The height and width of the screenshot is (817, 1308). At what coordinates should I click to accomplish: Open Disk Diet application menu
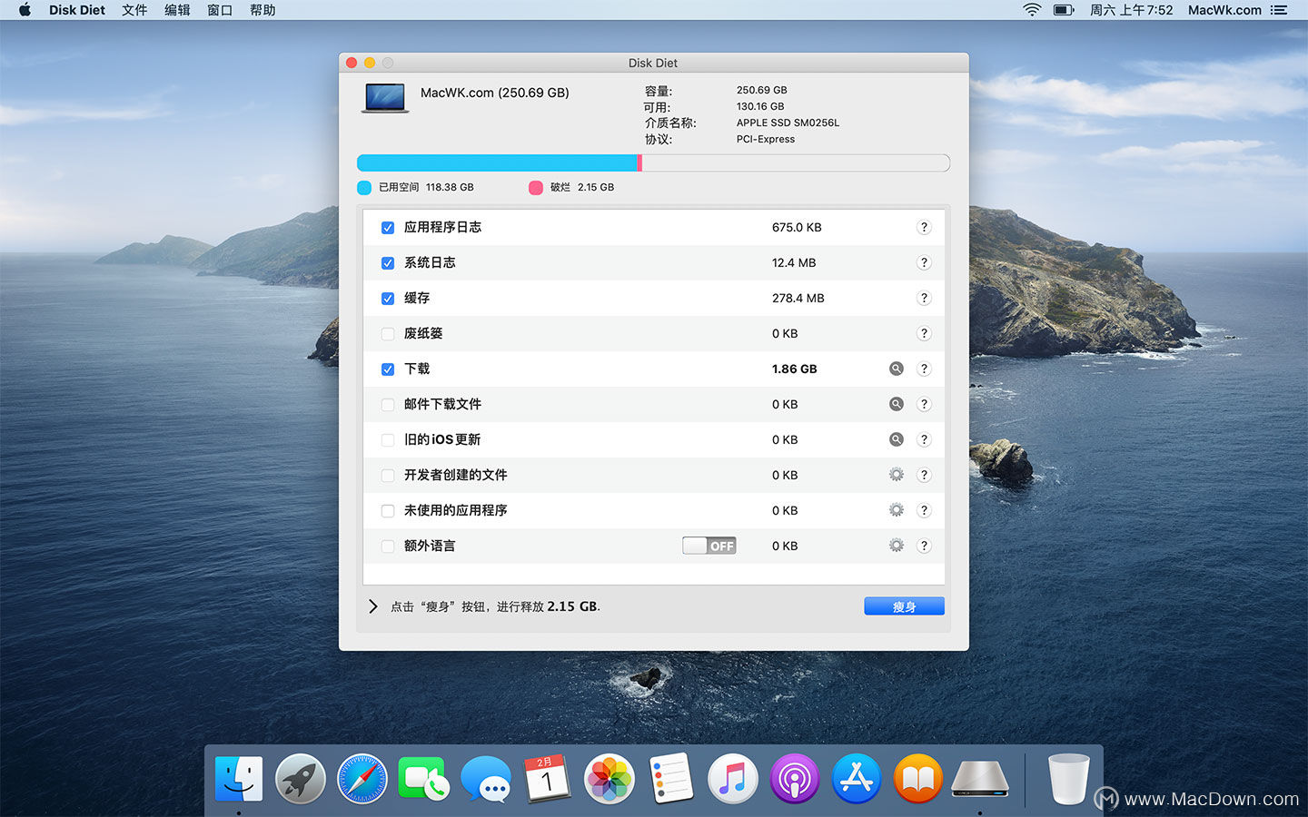tap(77, 10)
